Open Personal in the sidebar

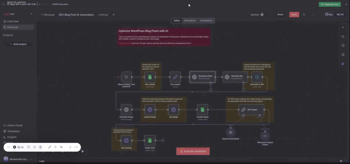pos(18,27)
